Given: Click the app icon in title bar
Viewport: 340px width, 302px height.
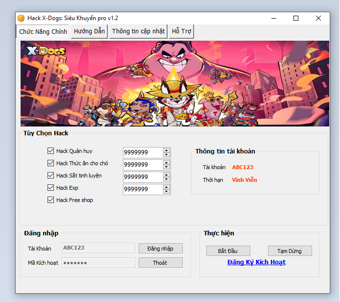Looking at the screenshot, I should [x=21, y=18].
